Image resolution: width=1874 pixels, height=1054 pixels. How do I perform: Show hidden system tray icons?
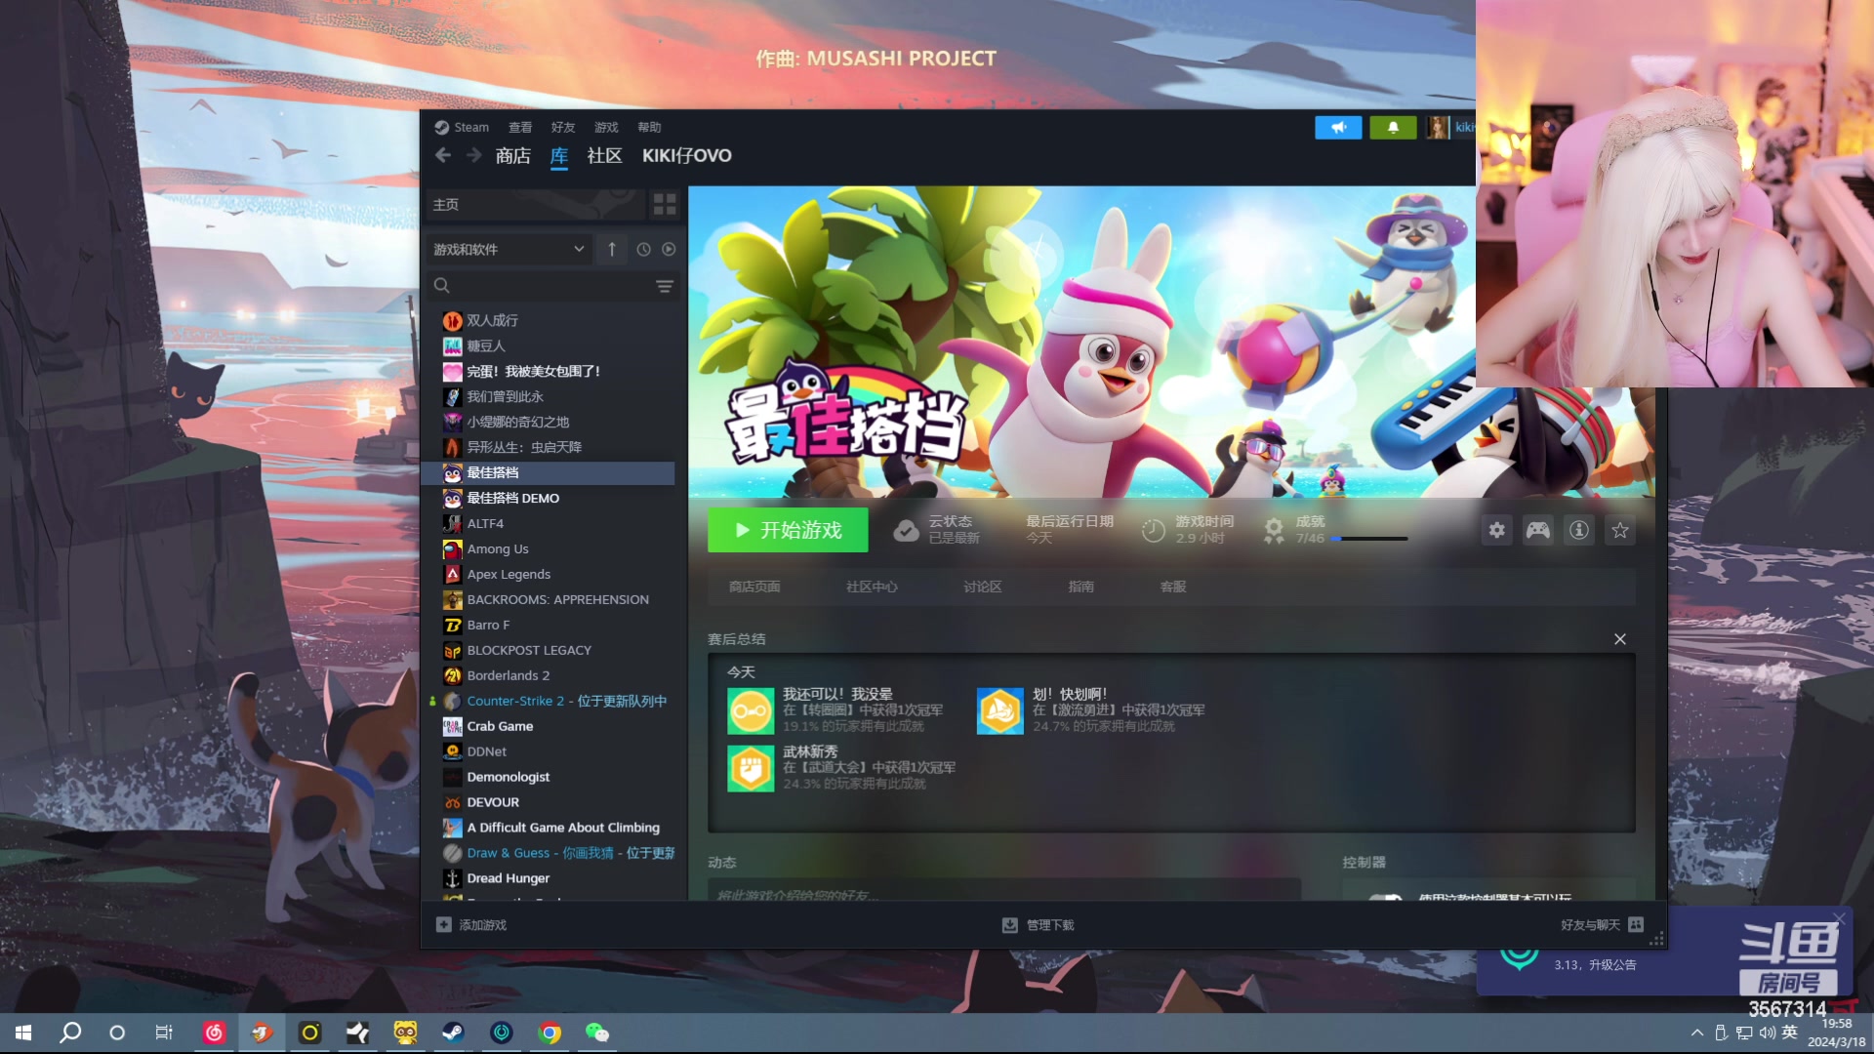(x=1697, y=1033)
